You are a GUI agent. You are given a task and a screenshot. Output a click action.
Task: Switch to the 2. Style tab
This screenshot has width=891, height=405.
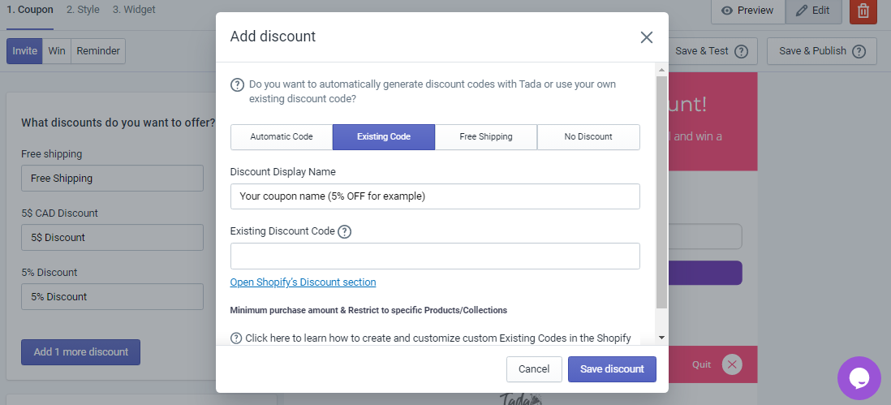[83, 10]
